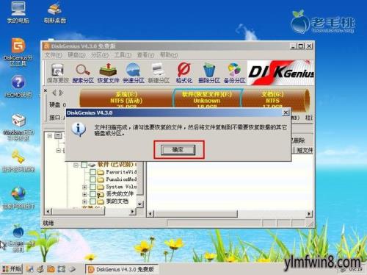Click tree panel scroll down arrow
Viewport: 367px width, 275px height.
pos(139,204)
